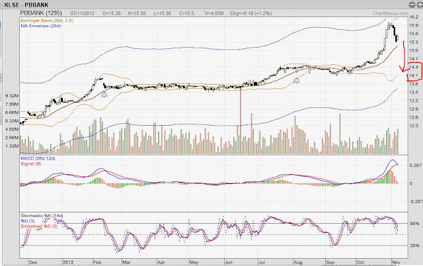The image size is (423, 266).
Task: Click the 16.2 price axis label
Action: click(414, 17)
